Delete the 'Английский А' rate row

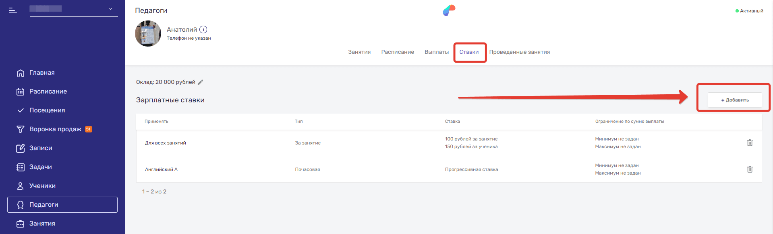pos(749,169)
